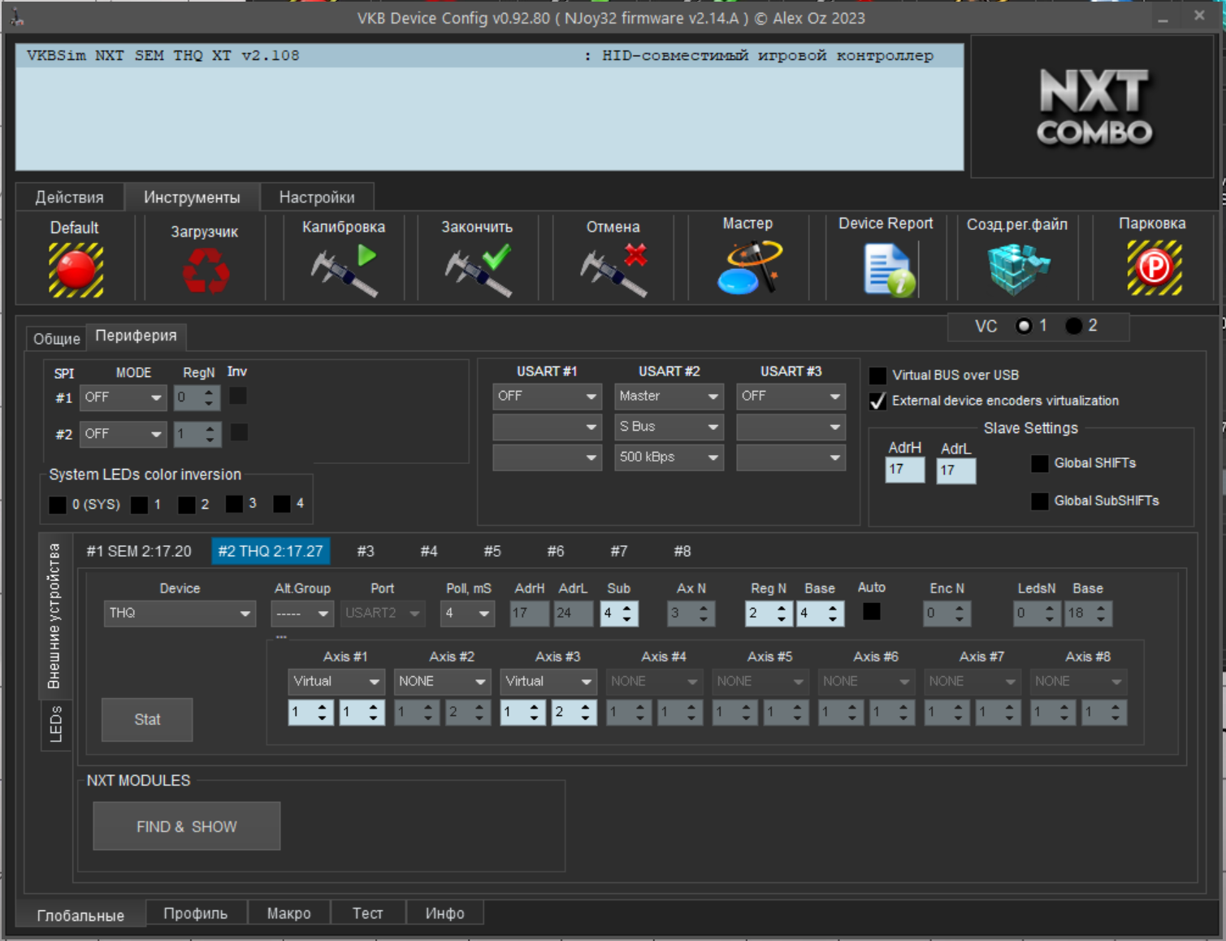Open the USART #2 Master dropdown

[668, 397]
